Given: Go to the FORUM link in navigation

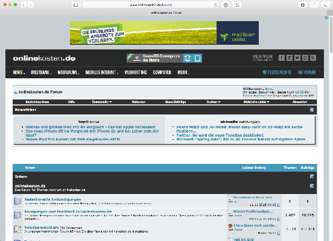Looking at the screenshot, I should pos(307,72).
